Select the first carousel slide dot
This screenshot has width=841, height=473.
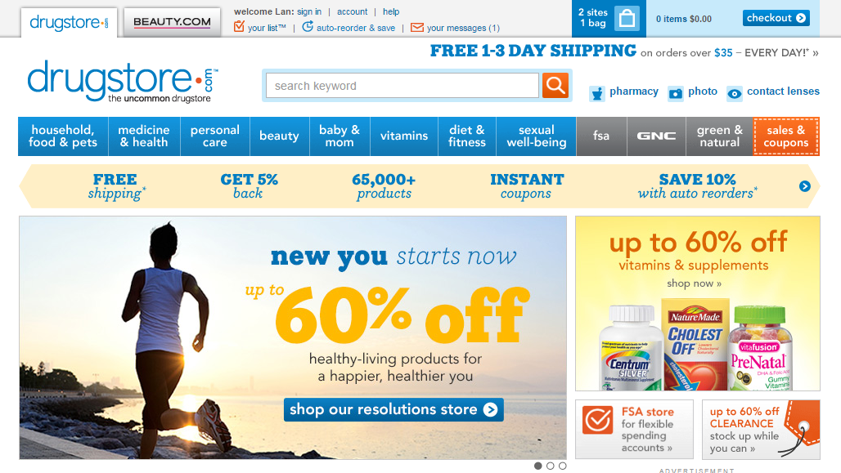538,466
